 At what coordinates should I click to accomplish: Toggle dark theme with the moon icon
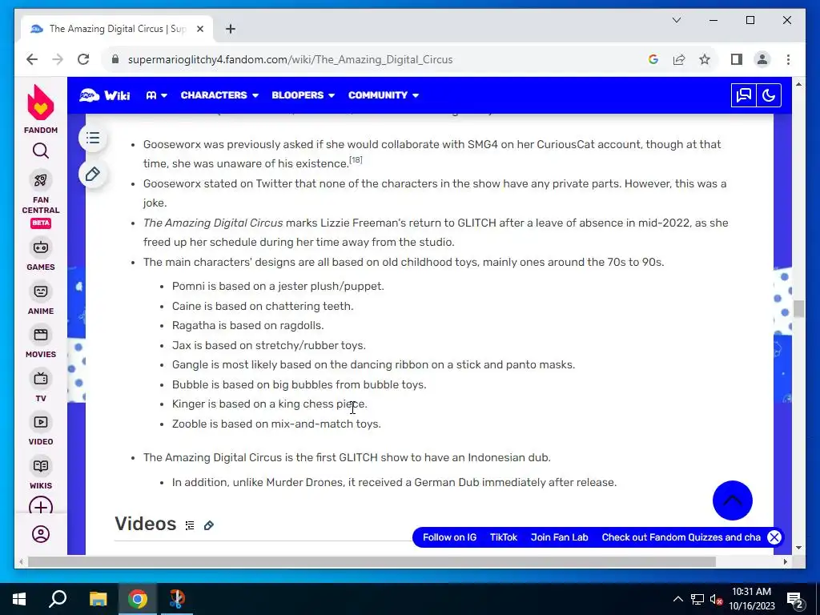768,95
